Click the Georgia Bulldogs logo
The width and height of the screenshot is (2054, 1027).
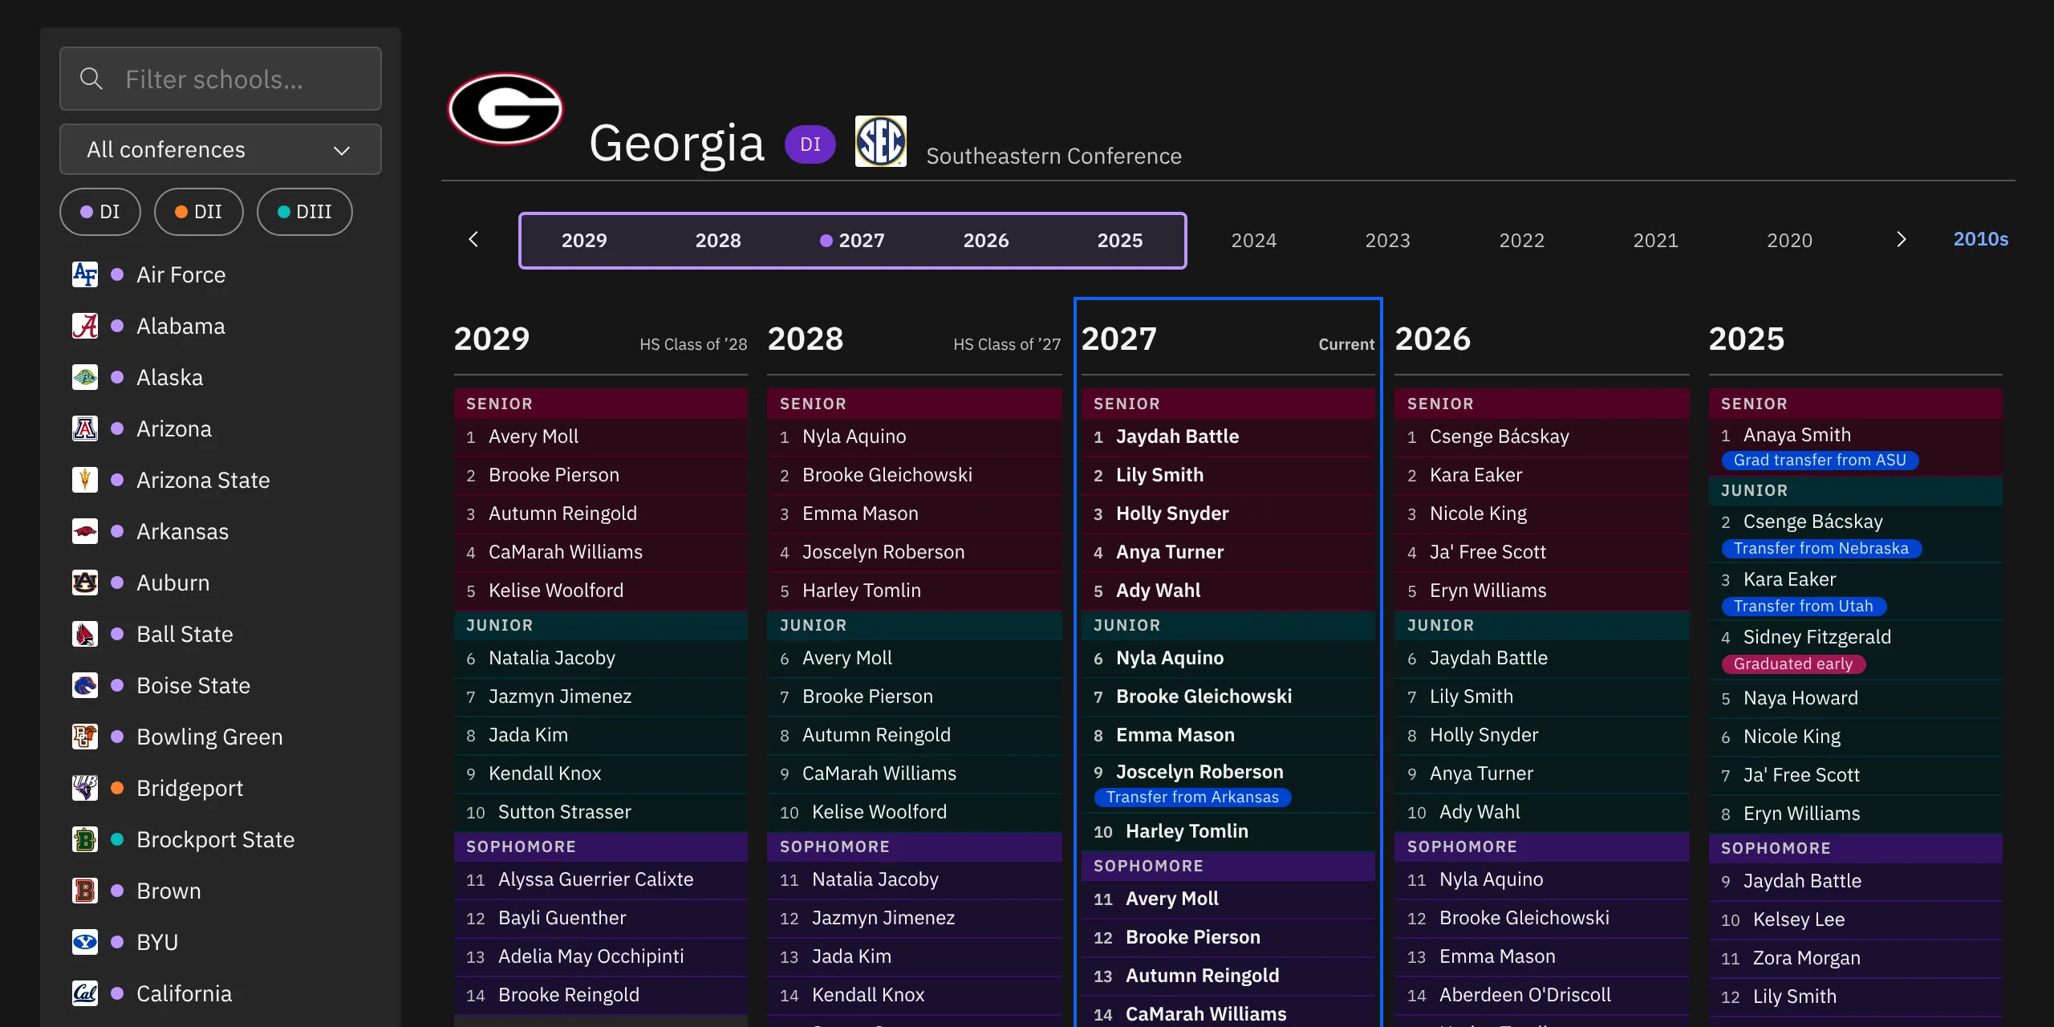click(x=505, y=109)
